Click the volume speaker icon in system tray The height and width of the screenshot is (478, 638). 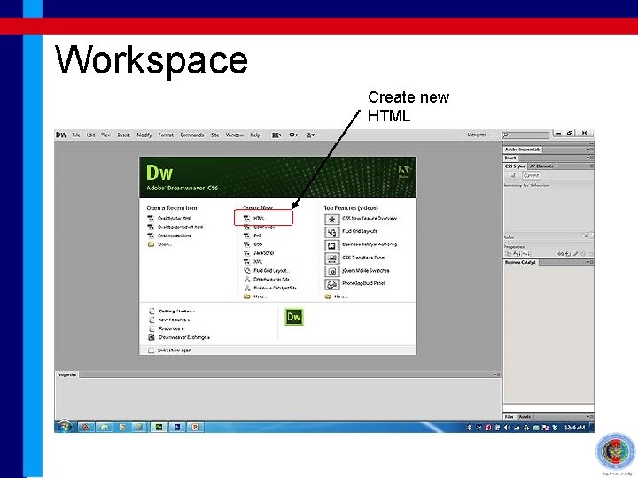click(507, 428)
